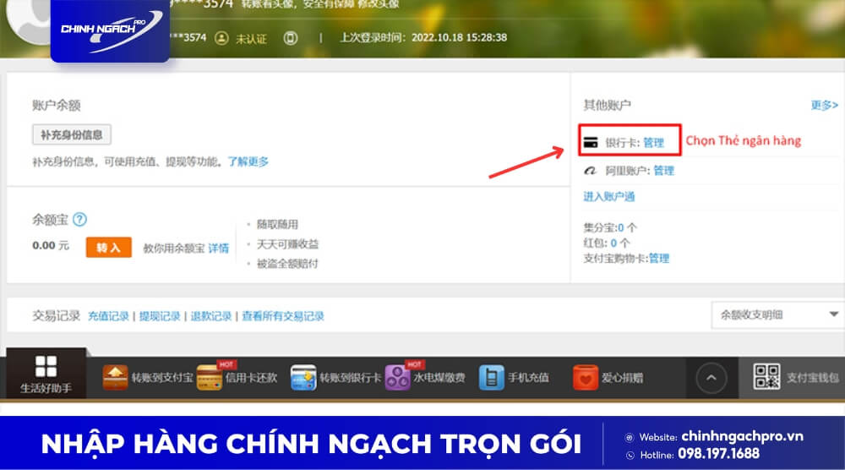
Task: Click the 水电煤缴费 utilities icon
Action: [398, 377]
